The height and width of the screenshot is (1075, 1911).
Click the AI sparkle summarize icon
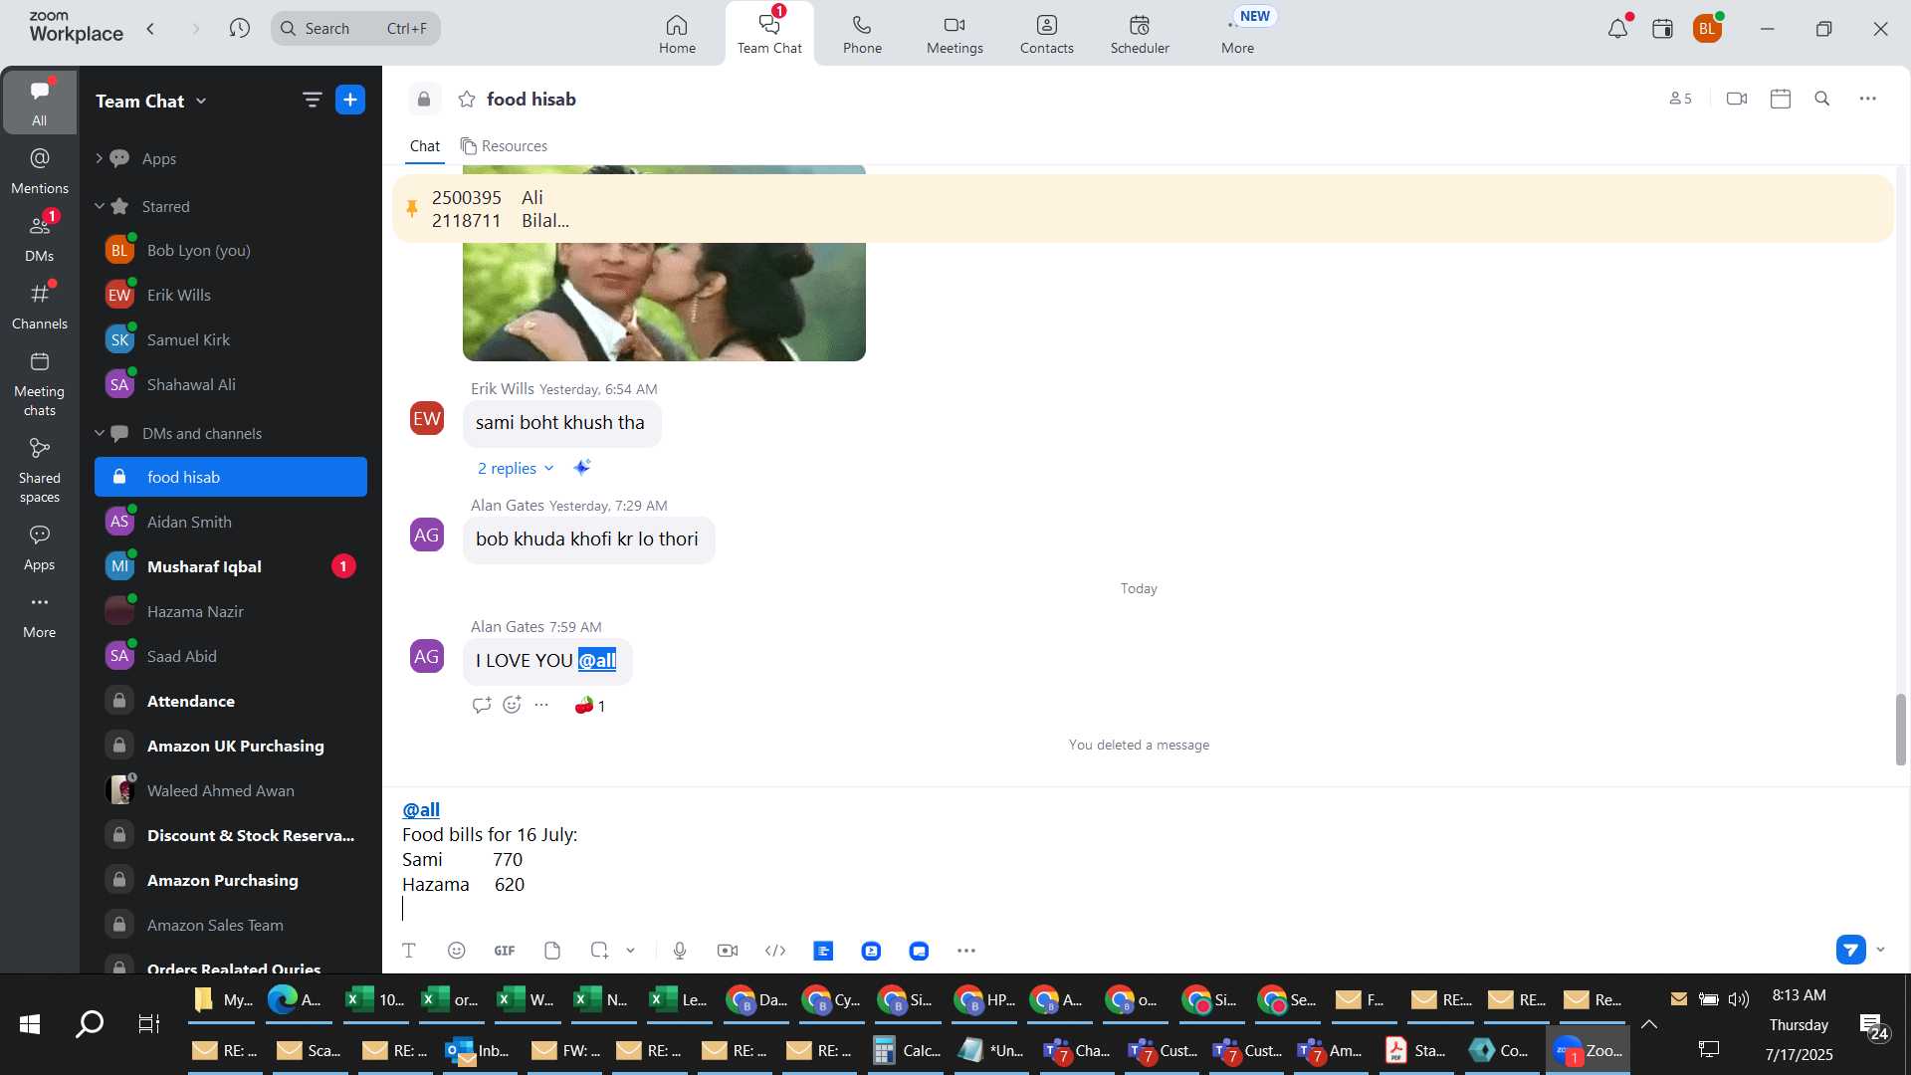coord(582,467)
